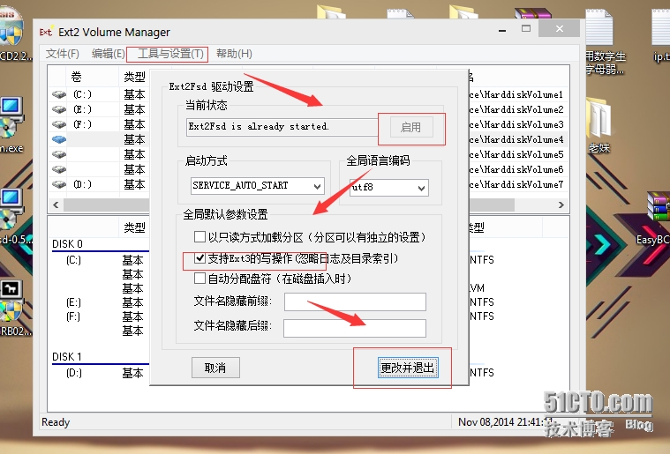
Task: Select the highlighted blue drive icon row
Action: pos(59,139)
